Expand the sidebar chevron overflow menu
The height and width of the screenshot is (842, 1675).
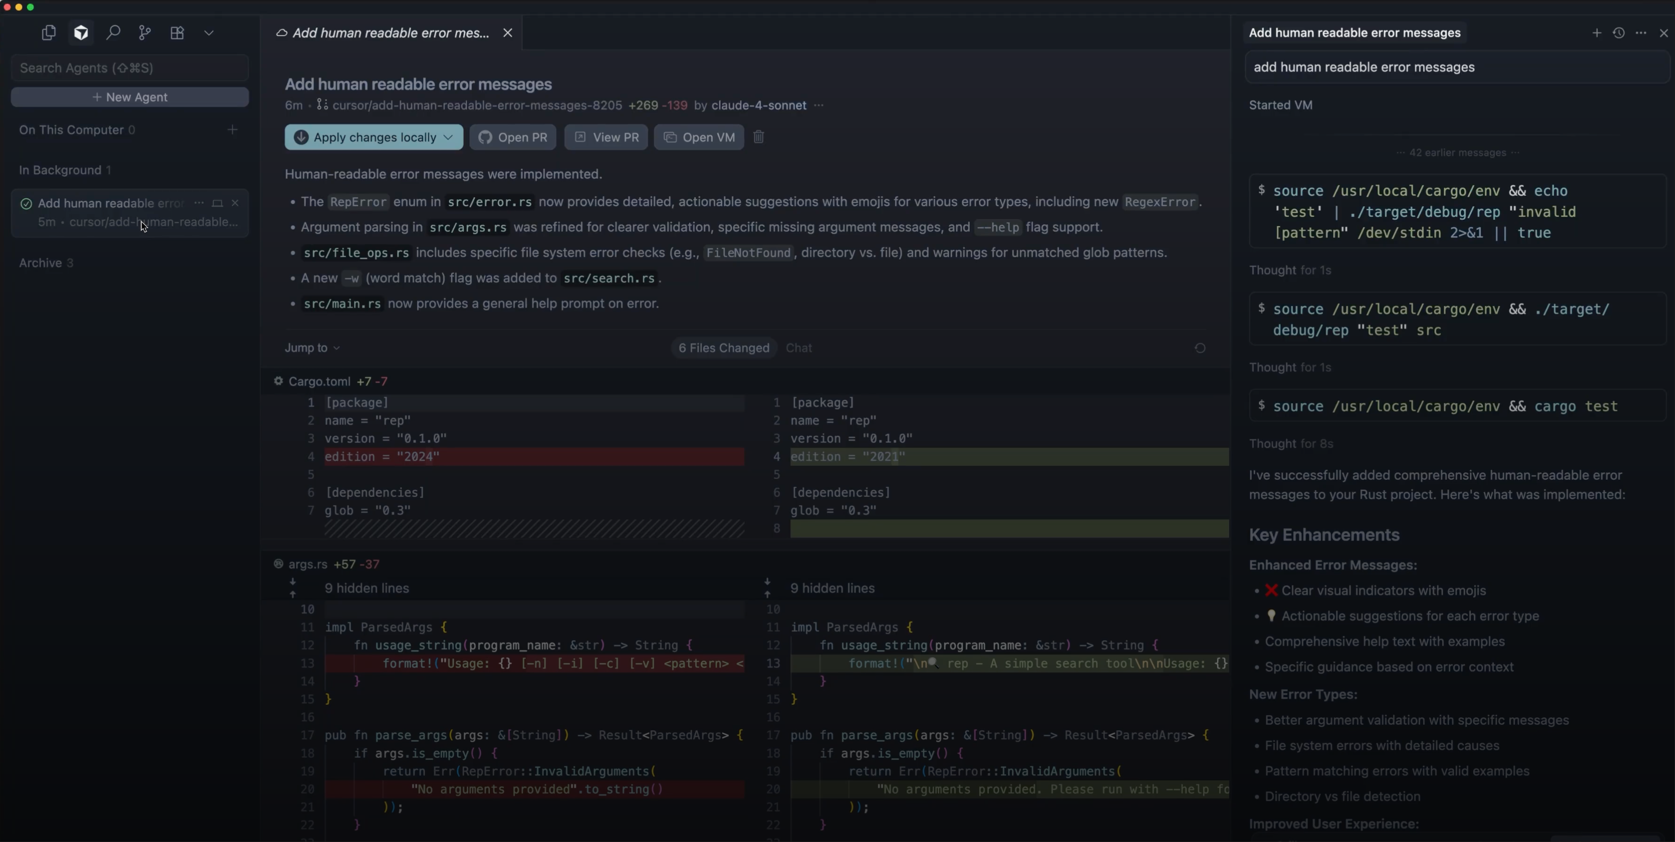(209, 32)
